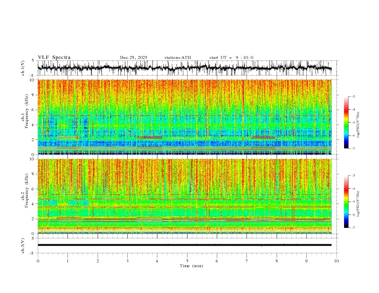Click the "ch.1(V)" axis label
Viewport: 379px width, 293px height.
click(23, 68)
